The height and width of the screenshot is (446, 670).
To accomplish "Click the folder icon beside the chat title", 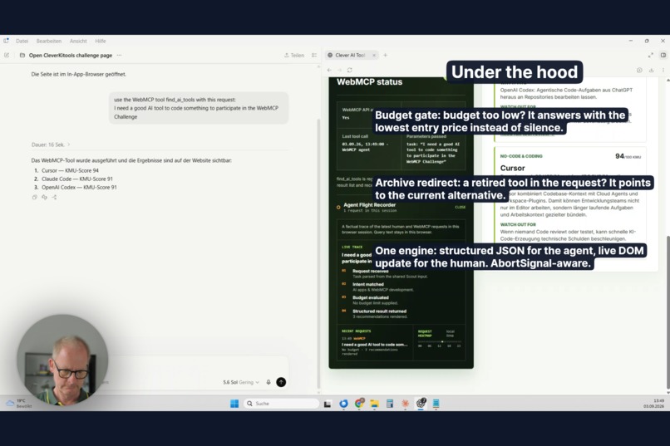I will [22, 55].
